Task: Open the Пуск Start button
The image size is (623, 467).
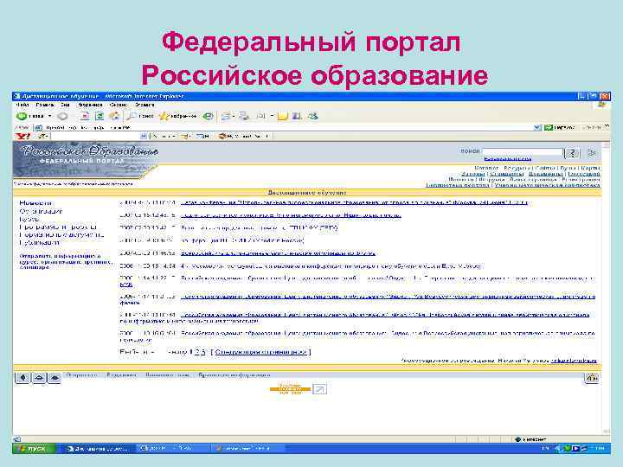Action: 34,449
